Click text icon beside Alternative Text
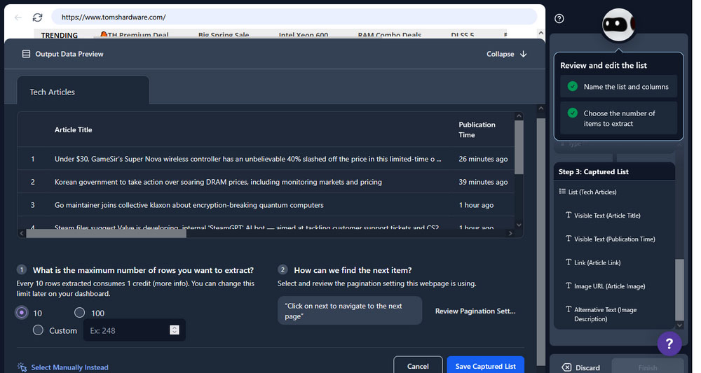The width and height of the screenshot is (701, 373). click(x=569, y=309)
